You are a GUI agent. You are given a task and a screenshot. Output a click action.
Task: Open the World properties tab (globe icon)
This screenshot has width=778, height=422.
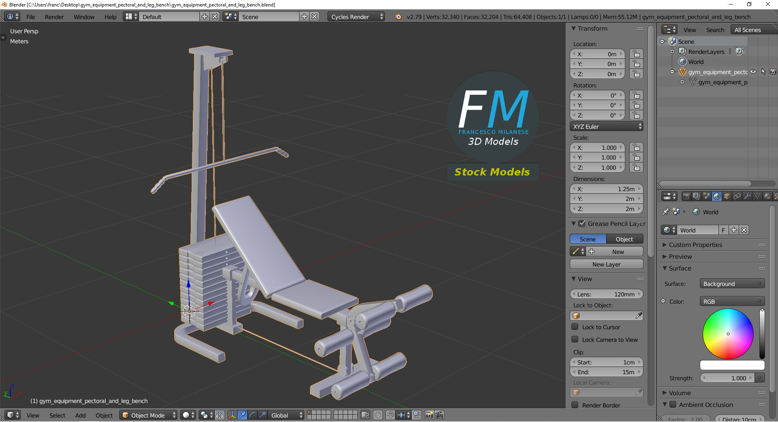click(717, 196)
